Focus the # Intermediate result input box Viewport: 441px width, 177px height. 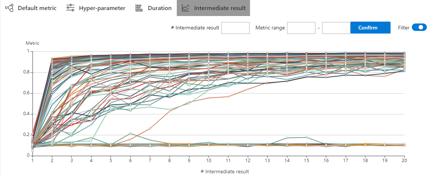(235, 28)
